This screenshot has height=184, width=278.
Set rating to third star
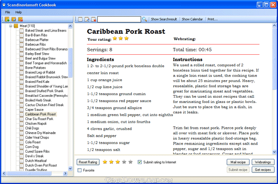pos(118,162)
